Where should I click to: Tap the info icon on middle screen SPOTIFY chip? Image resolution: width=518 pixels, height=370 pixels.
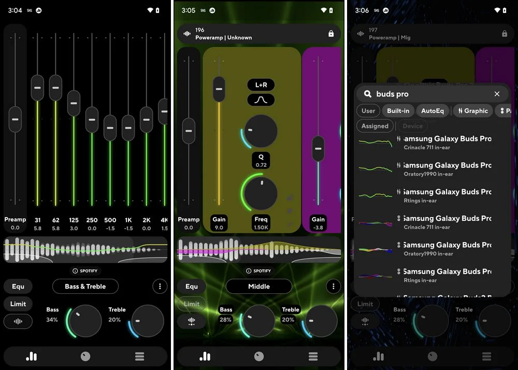tap(249, 271)
